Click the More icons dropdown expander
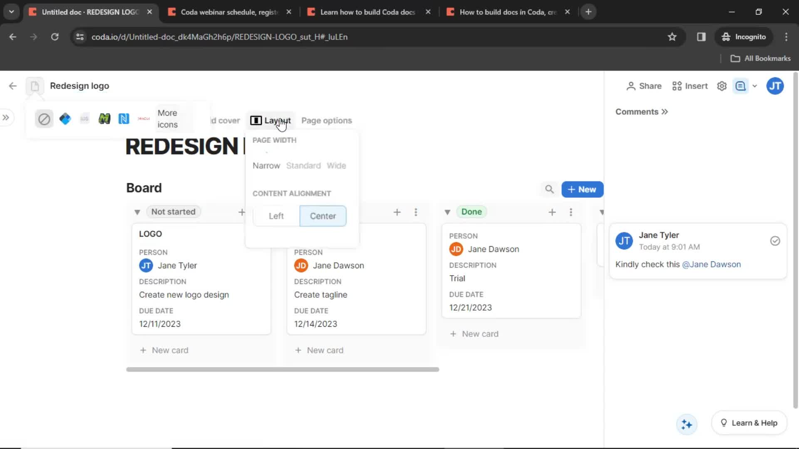The image size is (799, 449). pos(167,118)
